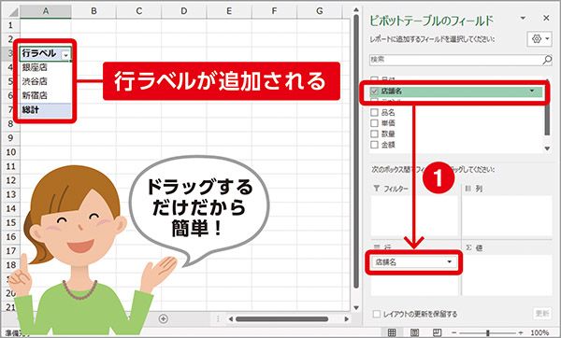Open the field list tools gear menu
This screenshot has height=338, width=561.
tap(539, 39)
